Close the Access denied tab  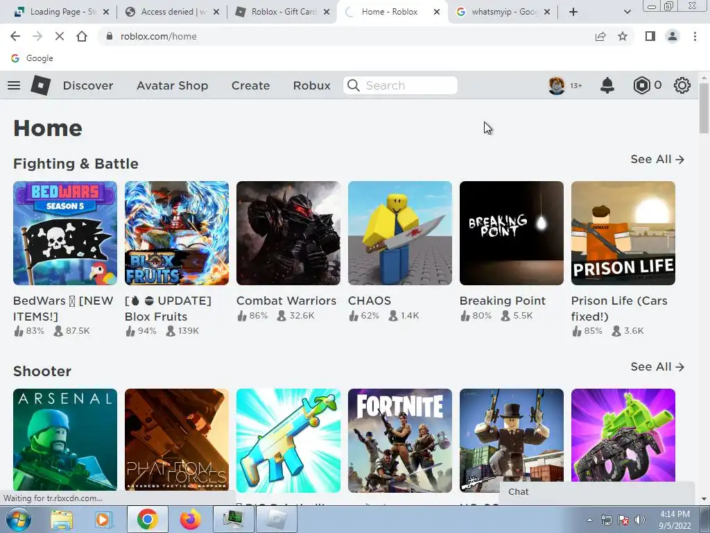click(216, 12)
